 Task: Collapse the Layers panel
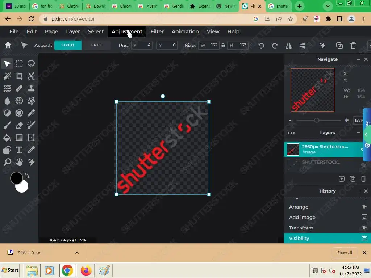click(358, 133)
